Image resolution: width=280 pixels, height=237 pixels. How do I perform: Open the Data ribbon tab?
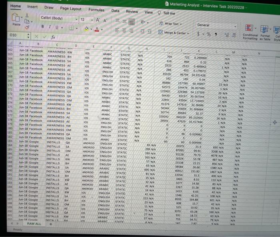point(115,11)
